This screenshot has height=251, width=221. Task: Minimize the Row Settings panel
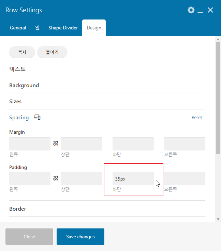point(200,12)
